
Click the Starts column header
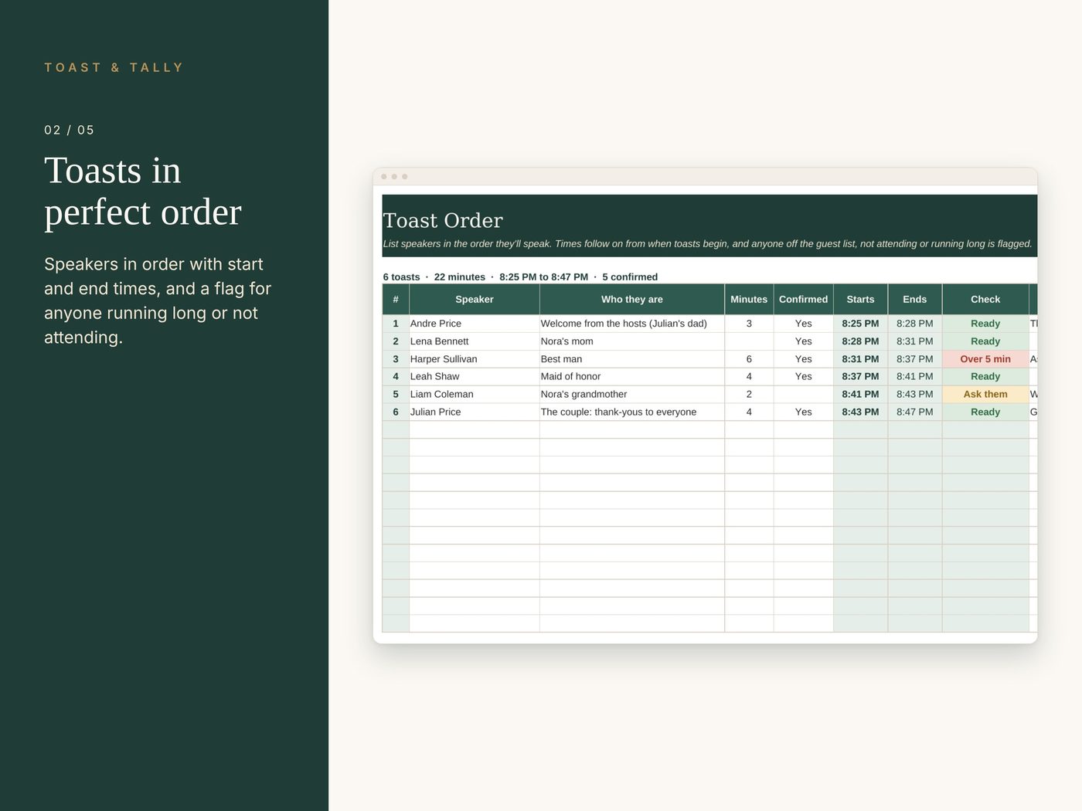pyautogui.click(x=860, y=299)
